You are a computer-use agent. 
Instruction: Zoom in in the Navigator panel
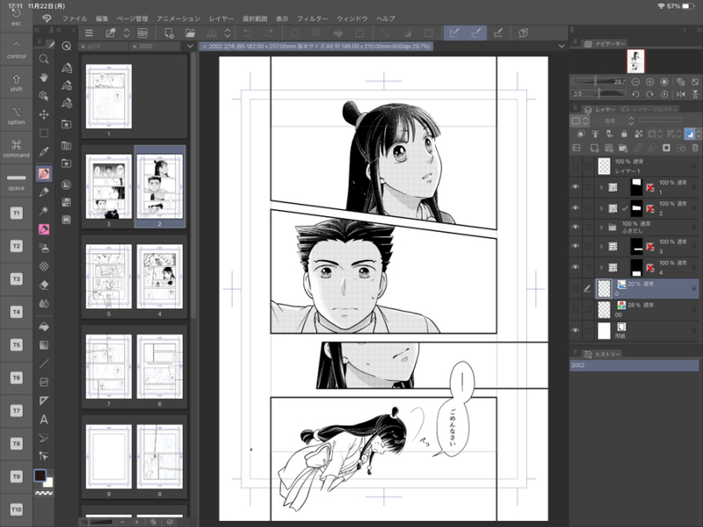[649, 82]
